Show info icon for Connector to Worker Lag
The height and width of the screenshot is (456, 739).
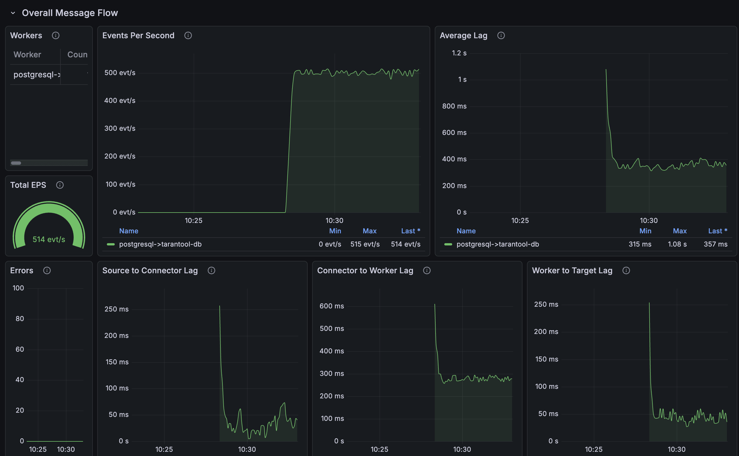pyautogui.click(x=427, y=270)
